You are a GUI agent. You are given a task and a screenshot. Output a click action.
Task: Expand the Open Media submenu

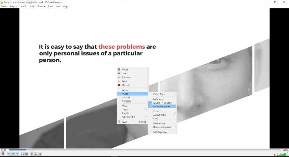click(133, 117)
